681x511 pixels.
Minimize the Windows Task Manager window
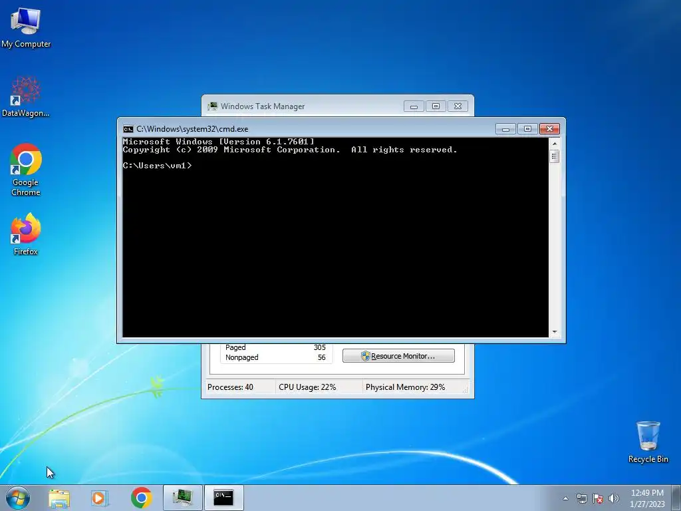414,106
